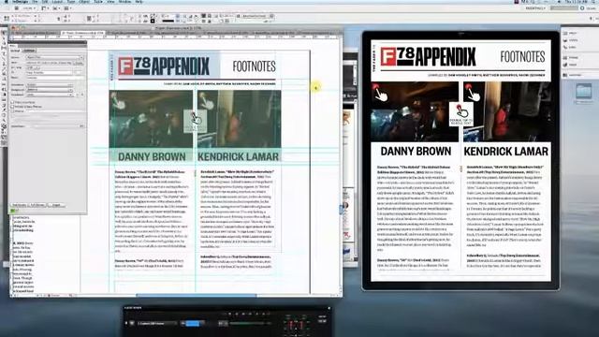Open the Help menu
The image size is (599, 337).
click(139, 2)
